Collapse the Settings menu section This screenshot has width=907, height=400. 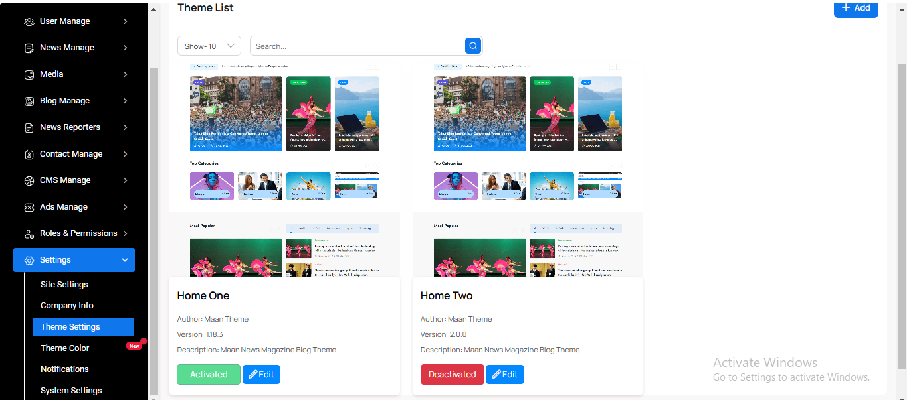125,260
